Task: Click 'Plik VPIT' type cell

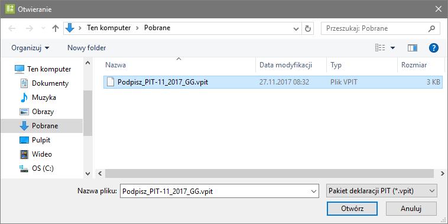Action: pyautogui.click(x=344, y=82)
